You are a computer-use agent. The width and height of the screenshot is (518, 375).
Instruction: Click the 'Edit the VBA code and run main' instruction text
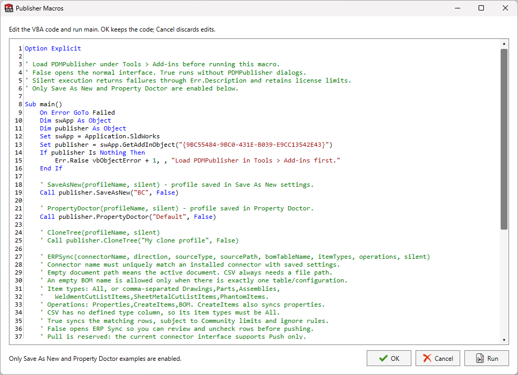(x=112, y=29)
